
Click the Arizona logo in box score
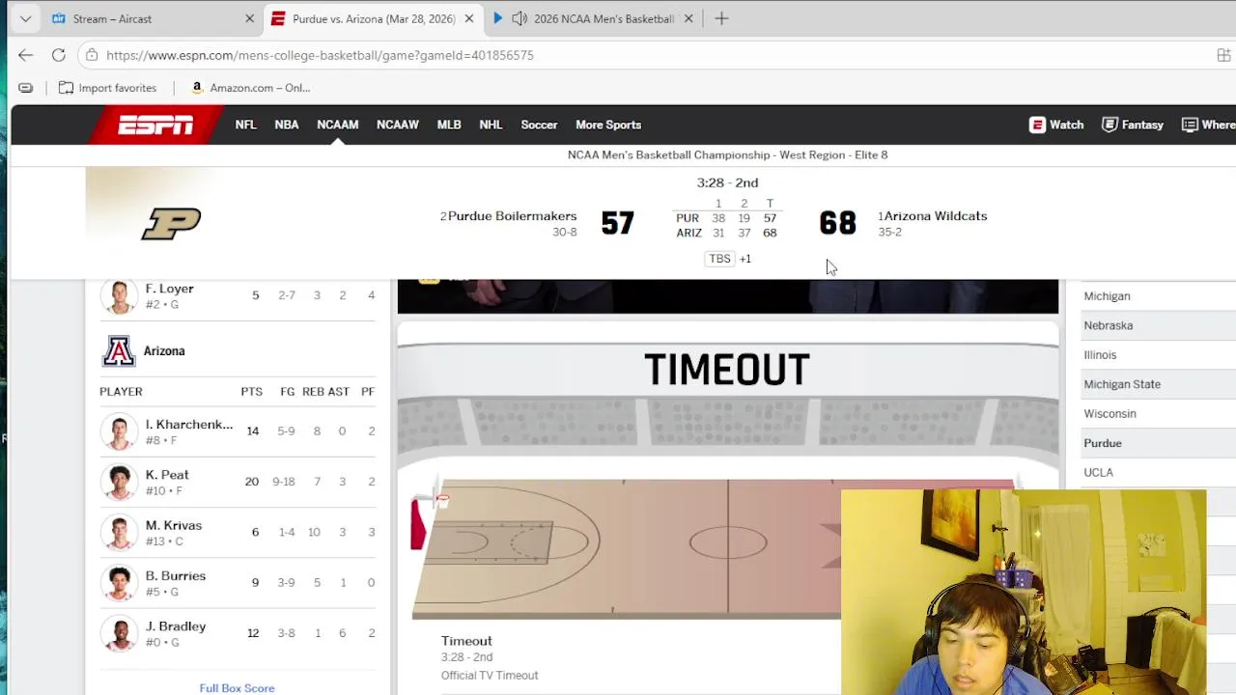coord(119,351)
